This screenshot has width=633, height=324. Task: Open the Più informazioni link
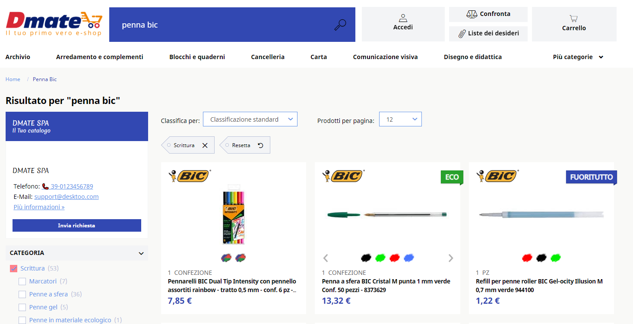click(39, 207)
